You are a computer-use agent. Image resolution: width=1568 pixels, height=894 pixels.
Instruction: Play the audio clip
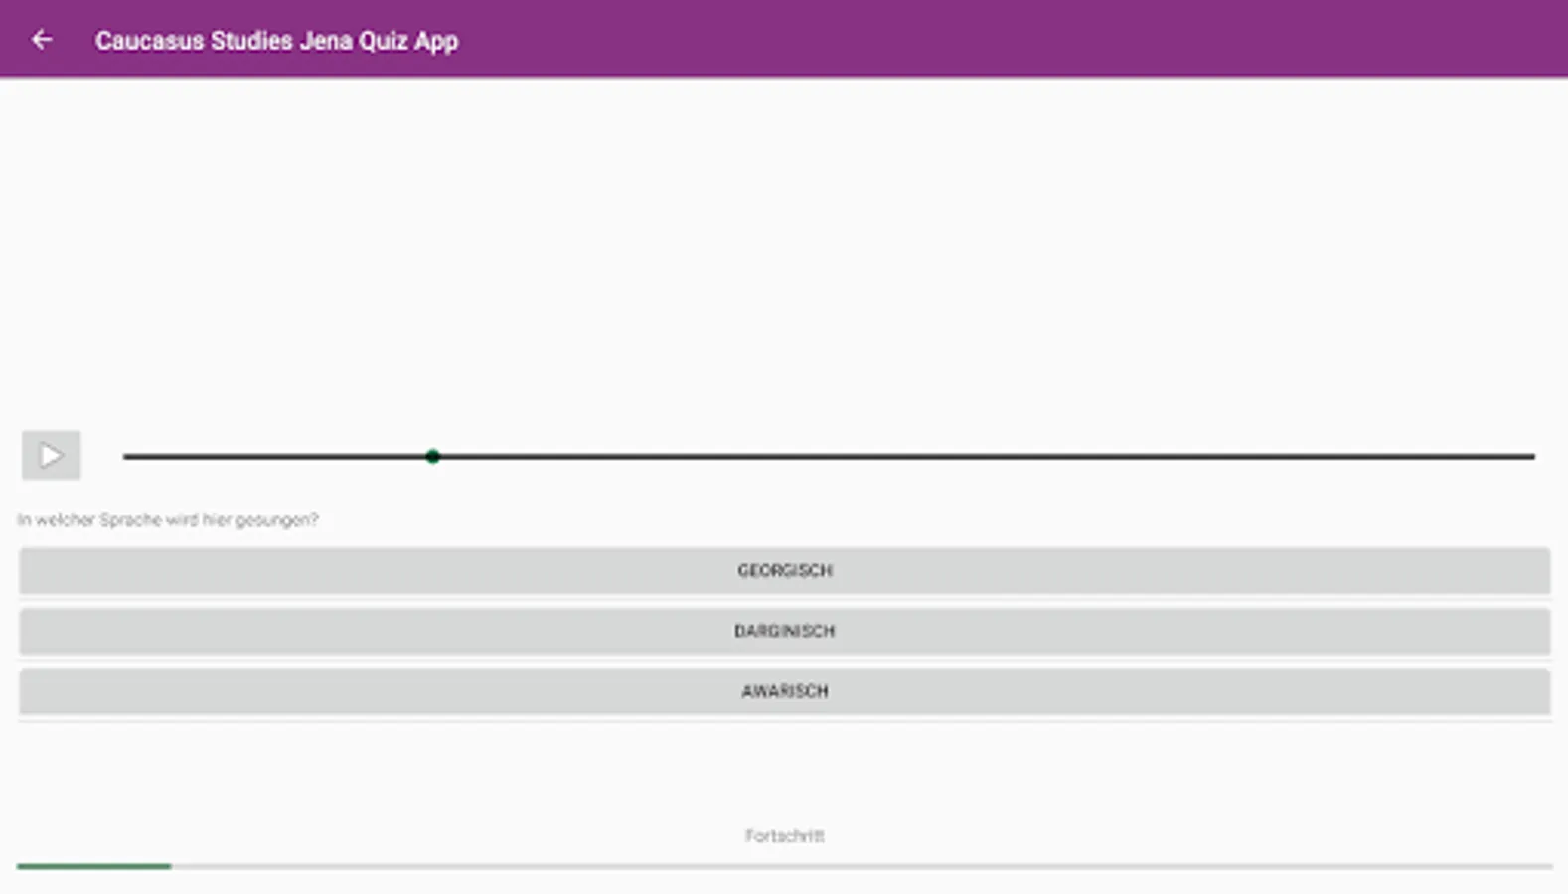tap(52, 456)
